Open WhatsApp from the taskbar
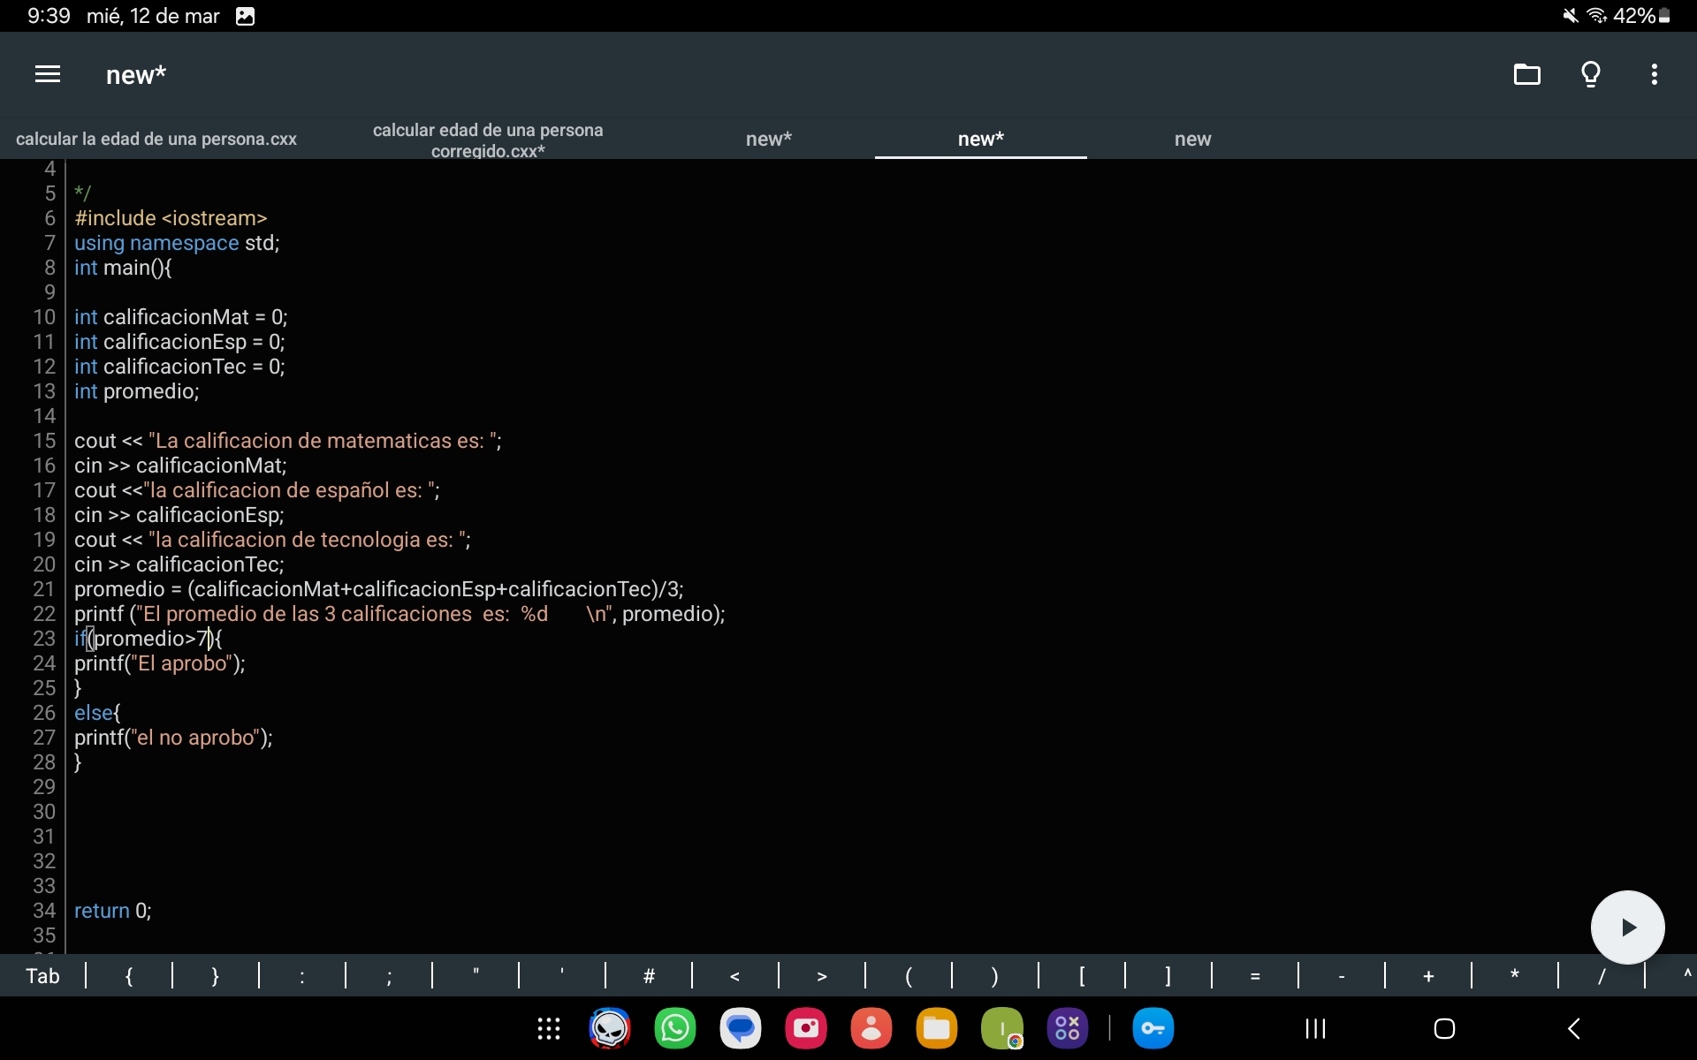 click(x=674, y=1029)
